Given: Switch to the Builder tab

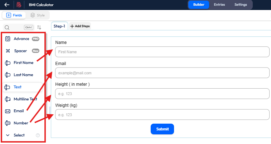Looking at the screenshot, I should point(199,5).
